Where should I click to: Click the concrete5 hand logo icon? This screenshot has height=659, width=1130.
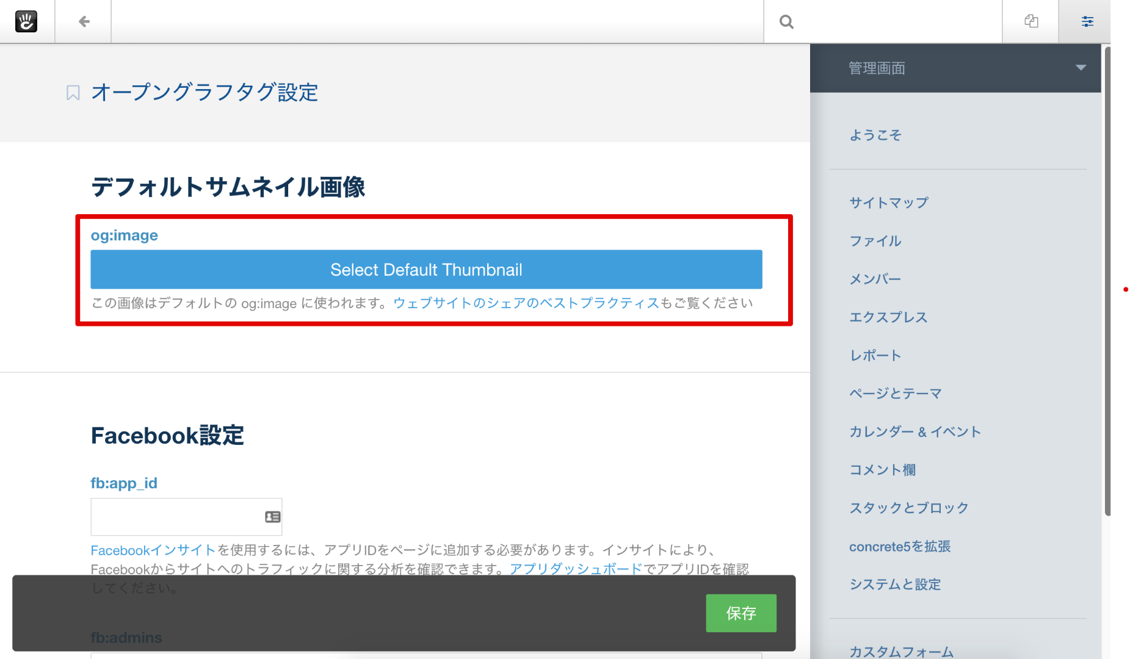click(26, 21)
